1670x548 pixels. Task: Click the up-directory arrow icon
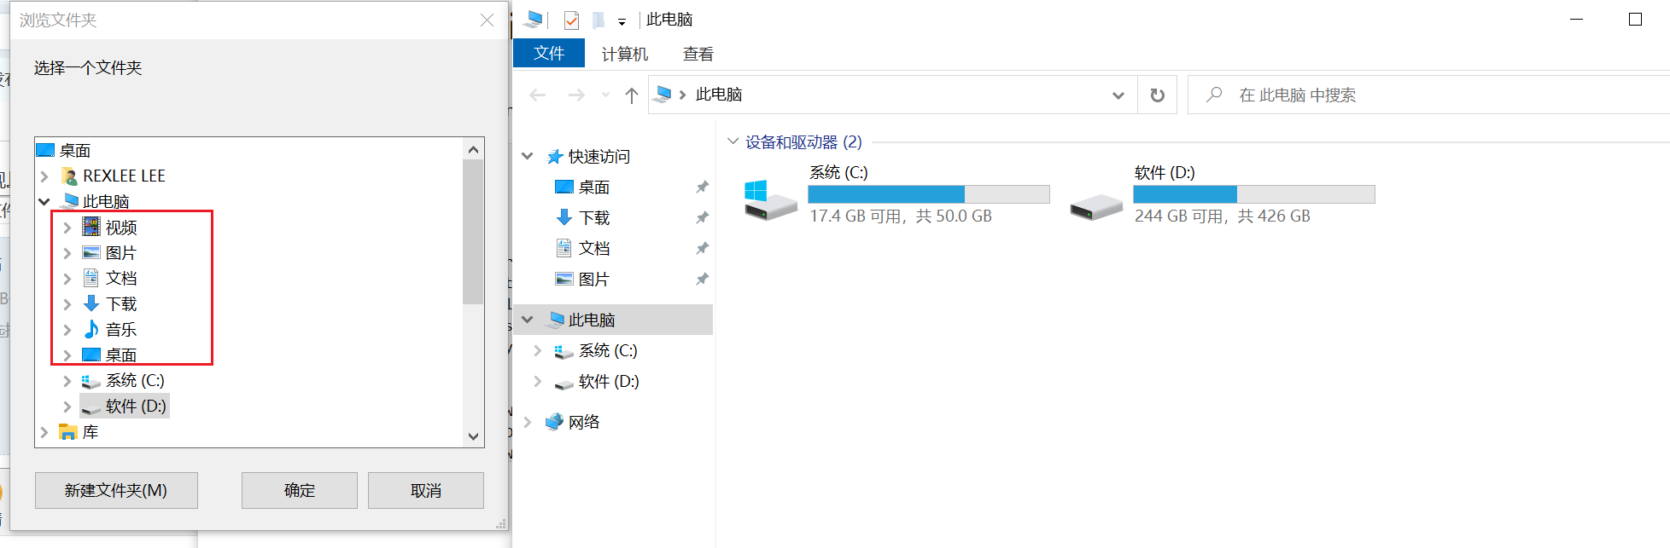[x=631, y=95]
